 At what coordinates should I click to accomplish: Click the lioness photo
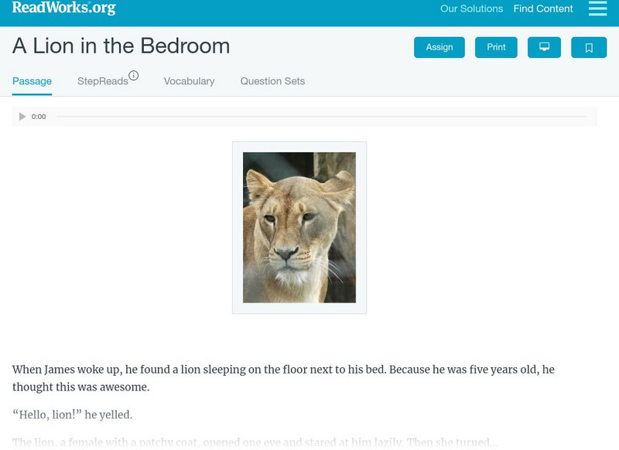pyautogui.click(x=299, y=228)
